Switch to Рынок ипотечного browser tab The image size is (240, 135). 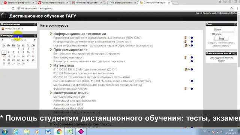tap(53, 3)
